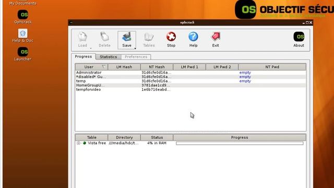The width and height of the screenshot is (334, 188).
Task: Select the Administrator user row
Action: [x=190, y=73]
